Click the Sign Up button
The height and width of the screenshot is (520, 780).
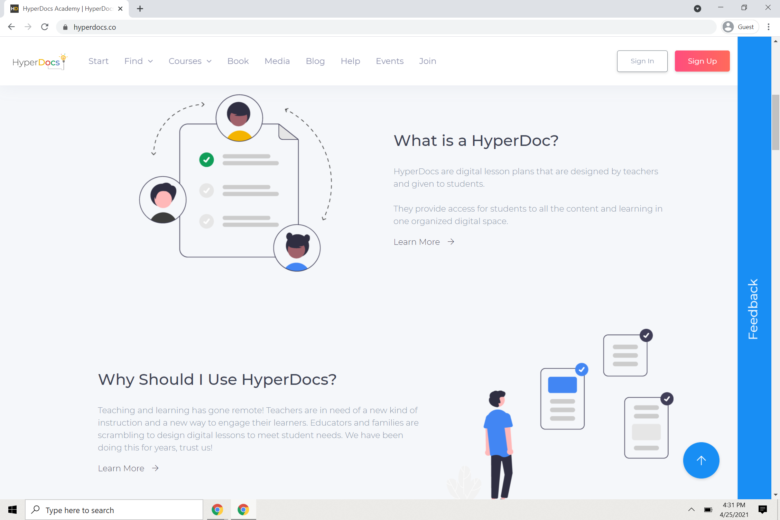(x=702, y=61)
